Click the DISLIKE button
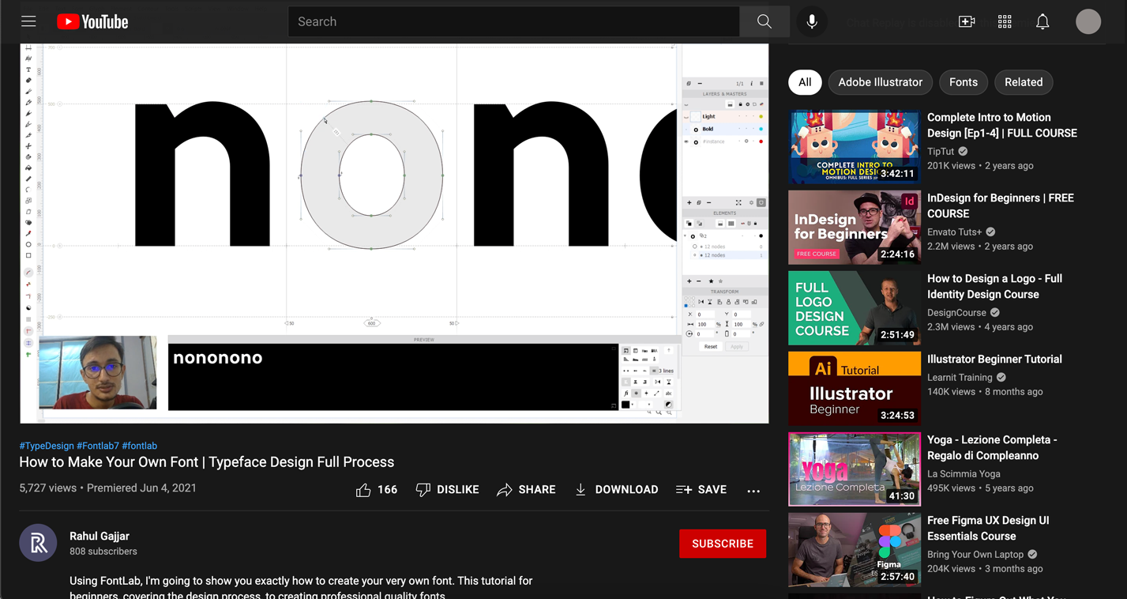The image size is (1127, 599). (x=447, y=490)
